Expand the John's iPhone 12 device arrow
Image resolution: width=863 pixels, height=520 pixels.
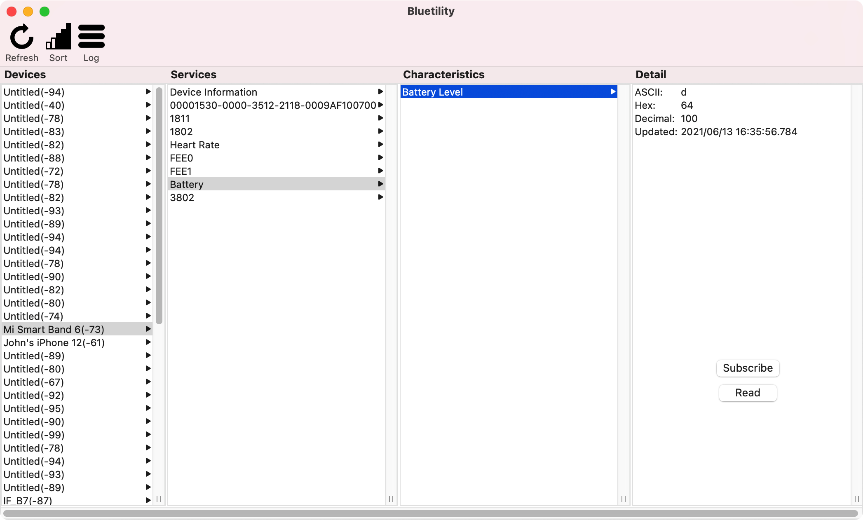(x=148, y=342)
